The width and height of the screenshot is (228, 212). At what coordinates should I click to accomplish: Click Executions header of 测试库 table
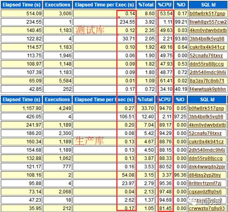58,5
